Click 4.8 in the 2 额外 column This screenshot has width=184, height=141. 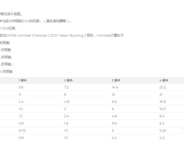67,102
